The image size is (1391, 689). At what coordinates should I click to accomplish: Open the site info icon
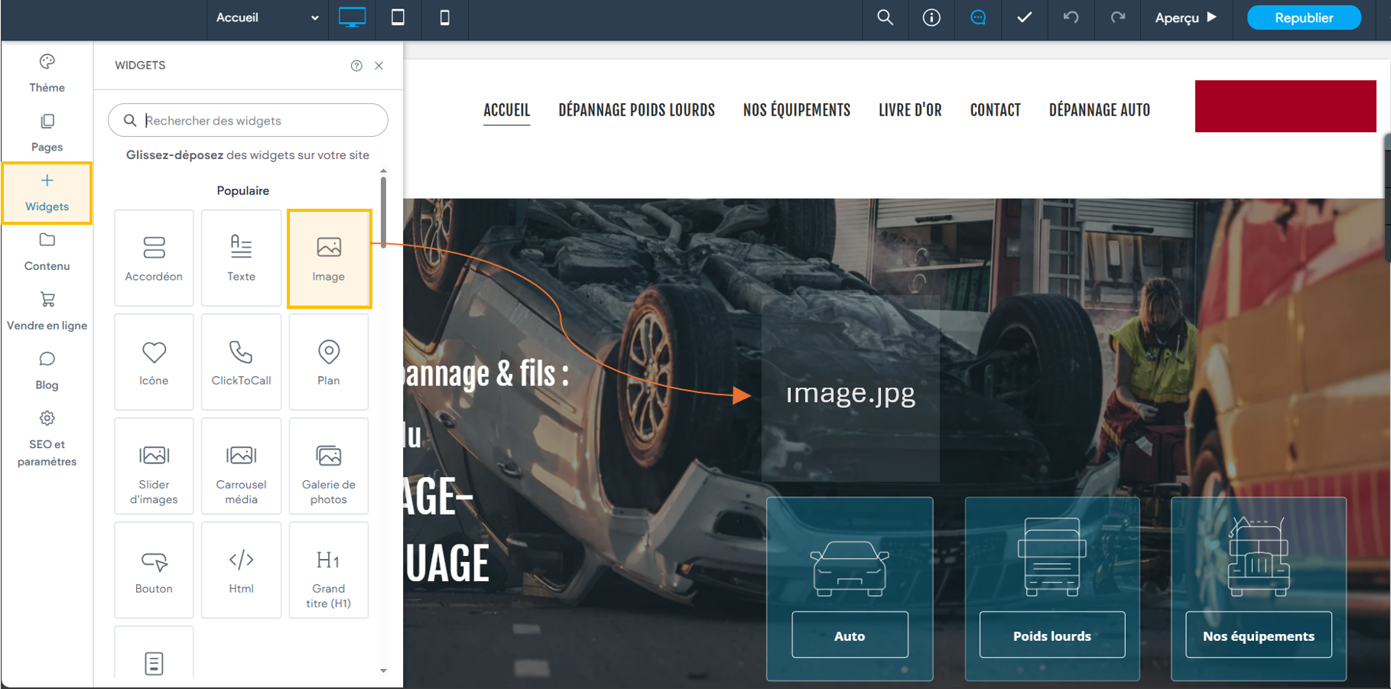[931, 17]
